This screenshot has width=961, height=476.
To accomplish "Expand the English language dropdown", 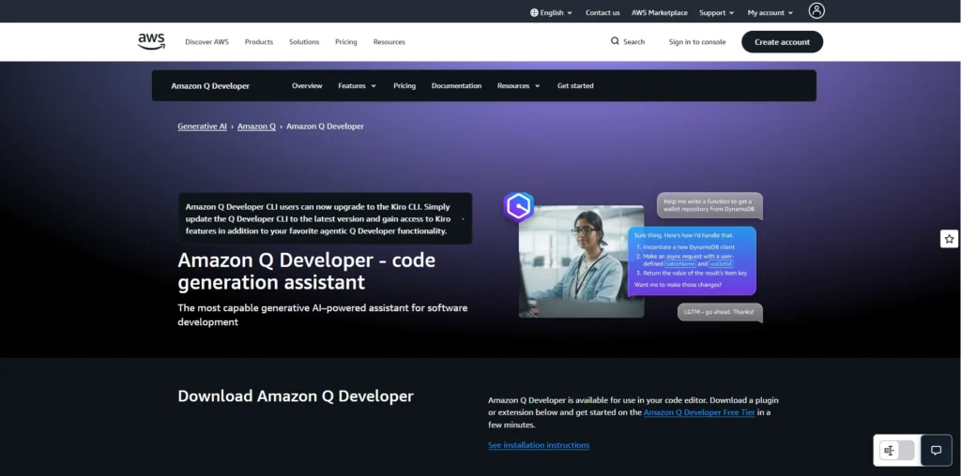I will (x=552, y=12).
